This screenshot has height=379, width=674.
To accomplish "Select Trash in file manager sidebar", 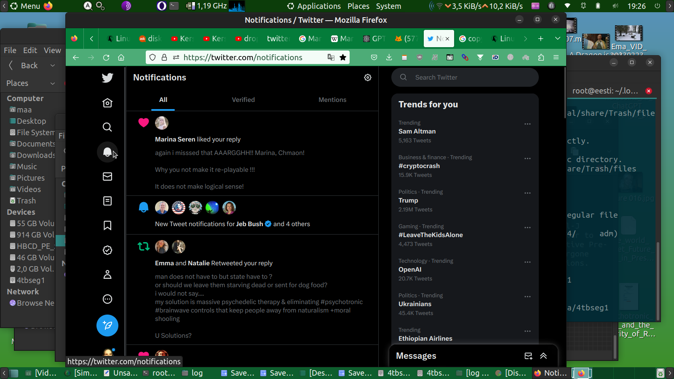I will 23,201.
